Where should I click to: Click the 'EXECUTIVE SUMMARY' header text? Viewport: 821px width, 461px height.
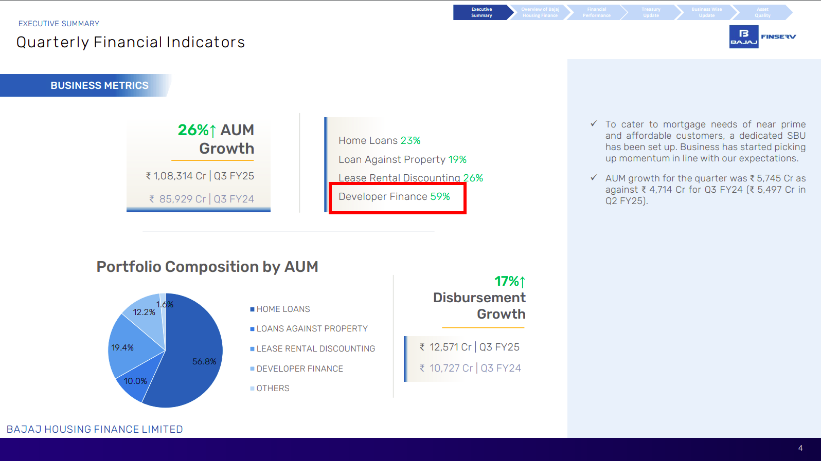pos(59,24)
